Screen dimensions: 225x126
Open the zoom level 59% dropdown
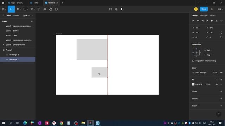[220, 9]
